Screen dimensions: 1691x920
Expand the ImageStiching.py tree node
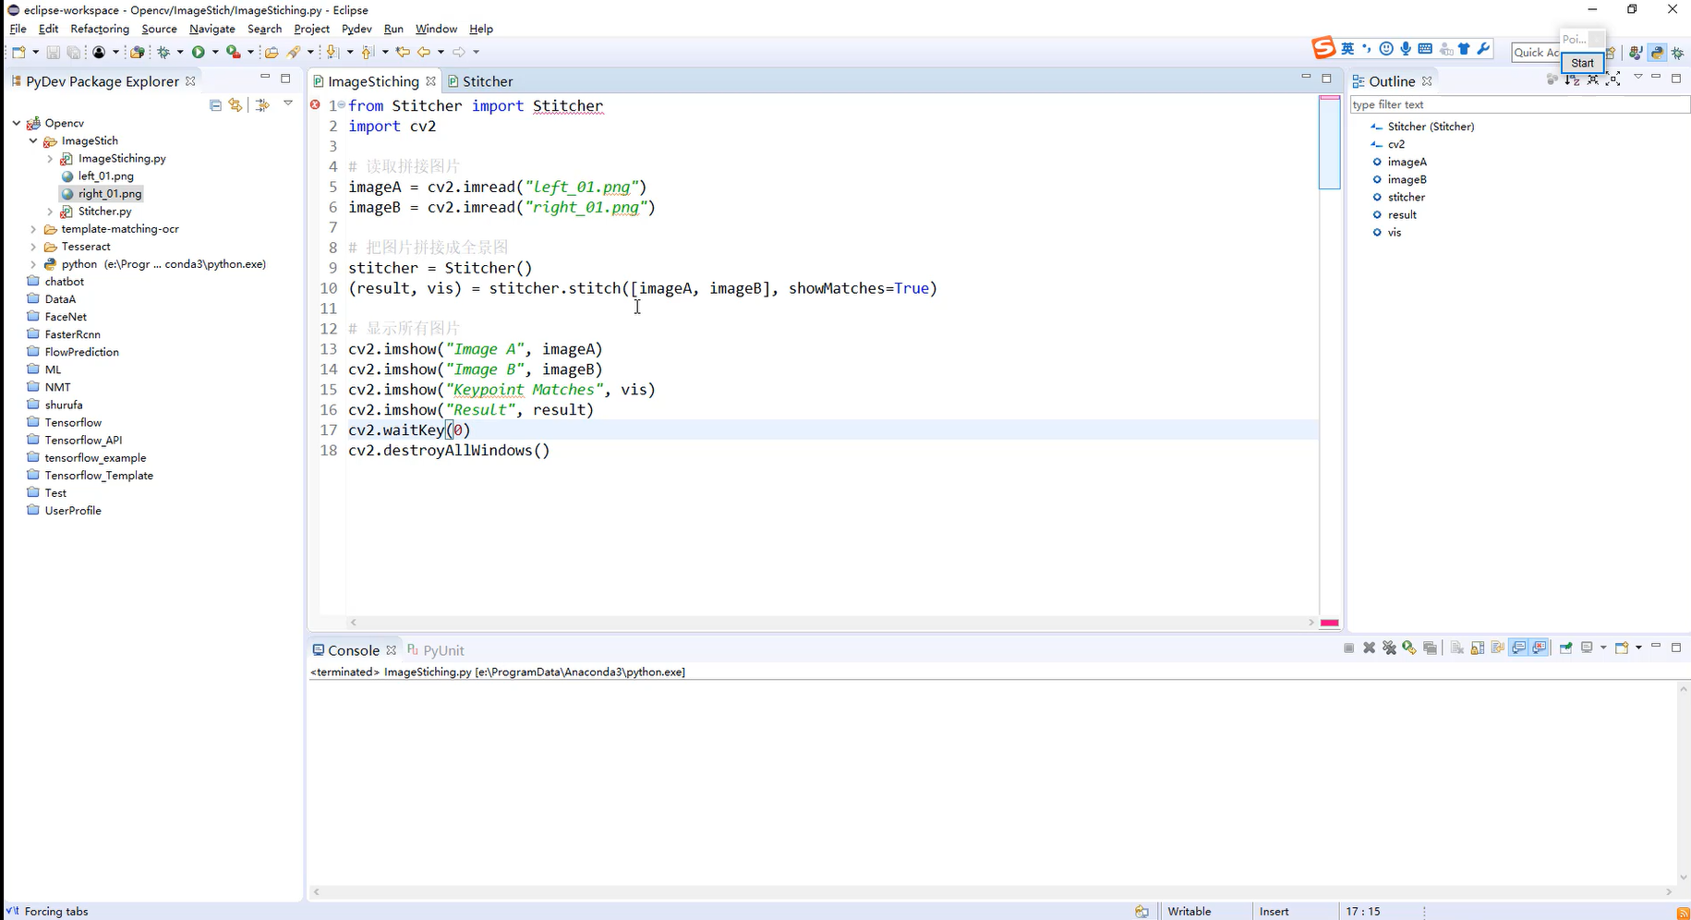click(50, 159)
